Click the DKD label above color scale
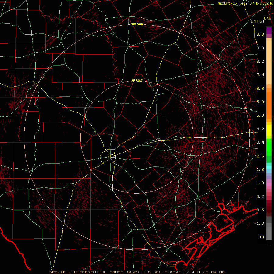This screenshot has width=274, height=274. (x=267, y=18)
